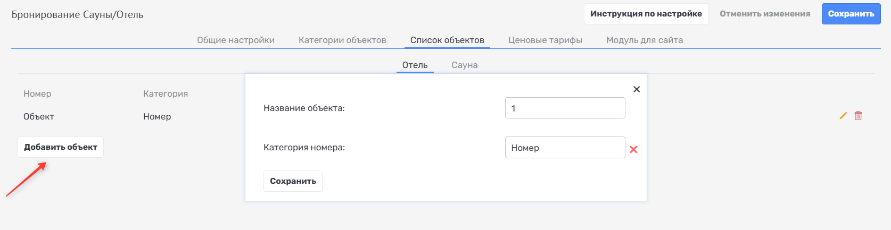Open the Категория номера dropdown
Image resolution: width=891 pixels, height=230 pixels.
[565, 148]
